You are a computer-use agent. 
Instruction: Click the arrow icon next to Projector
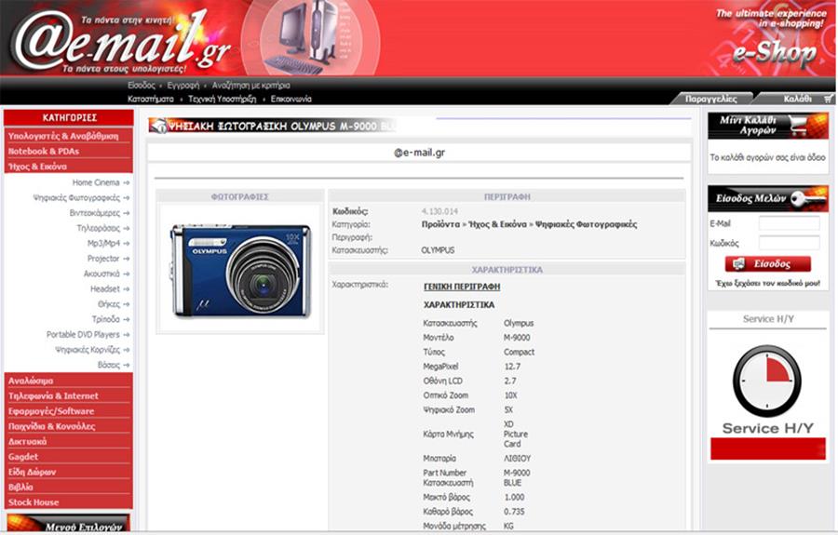click(126, 259)
